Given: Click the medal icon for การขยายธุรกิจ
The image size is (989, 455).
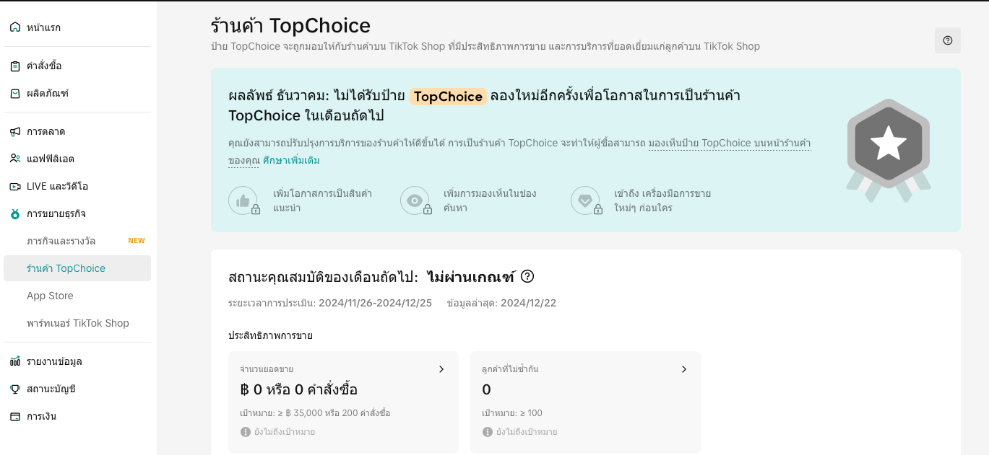Looking at the screenshot, I should click(15, 214).
